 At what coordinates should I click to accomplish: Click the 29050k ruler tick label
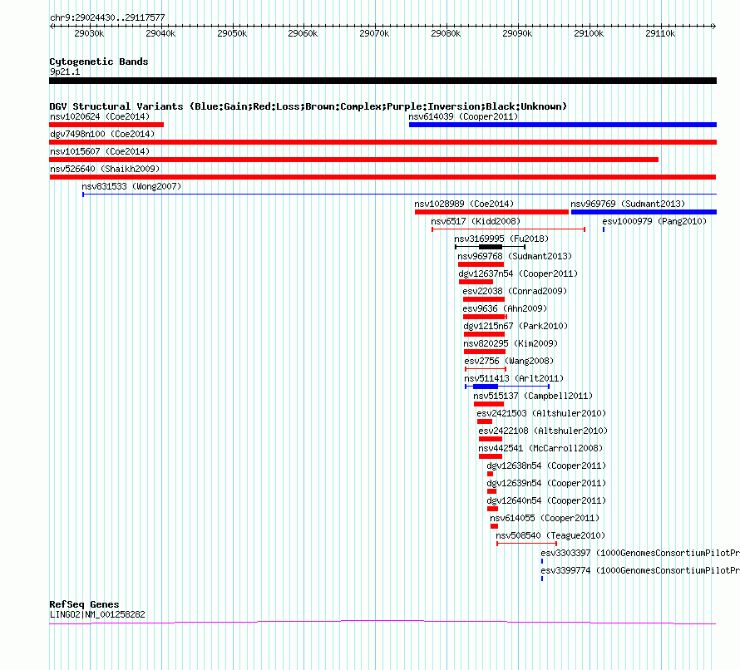click(232, 33)
